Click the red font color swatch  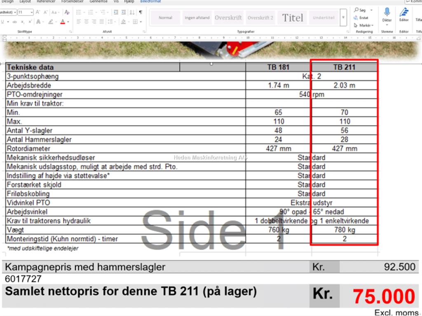tap(63, 21)
